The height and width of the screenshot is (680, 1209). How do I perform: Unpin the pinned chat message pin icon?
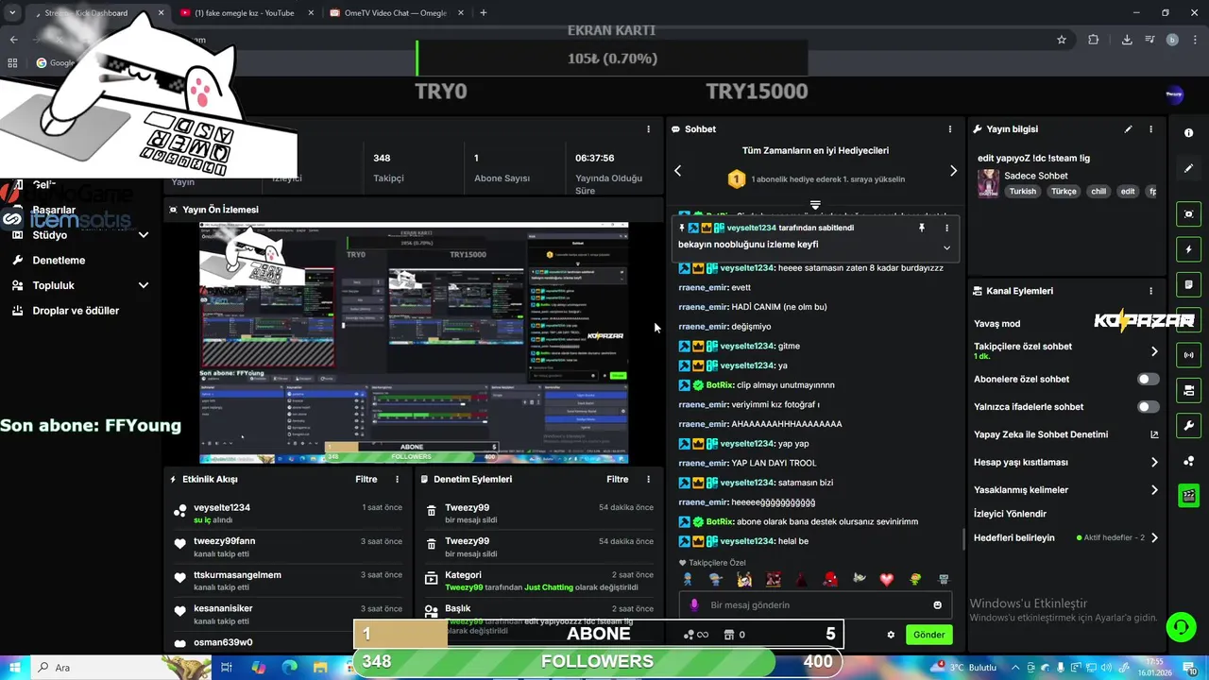922,228
